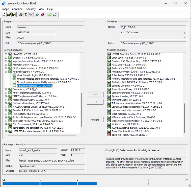Open the Container menu
The image size is (191, 187).
pos(18,9)
